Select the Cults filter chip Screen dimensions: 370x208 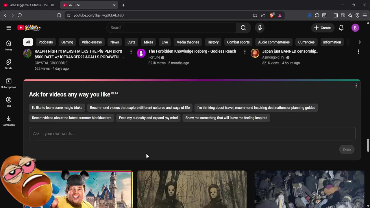131,42
